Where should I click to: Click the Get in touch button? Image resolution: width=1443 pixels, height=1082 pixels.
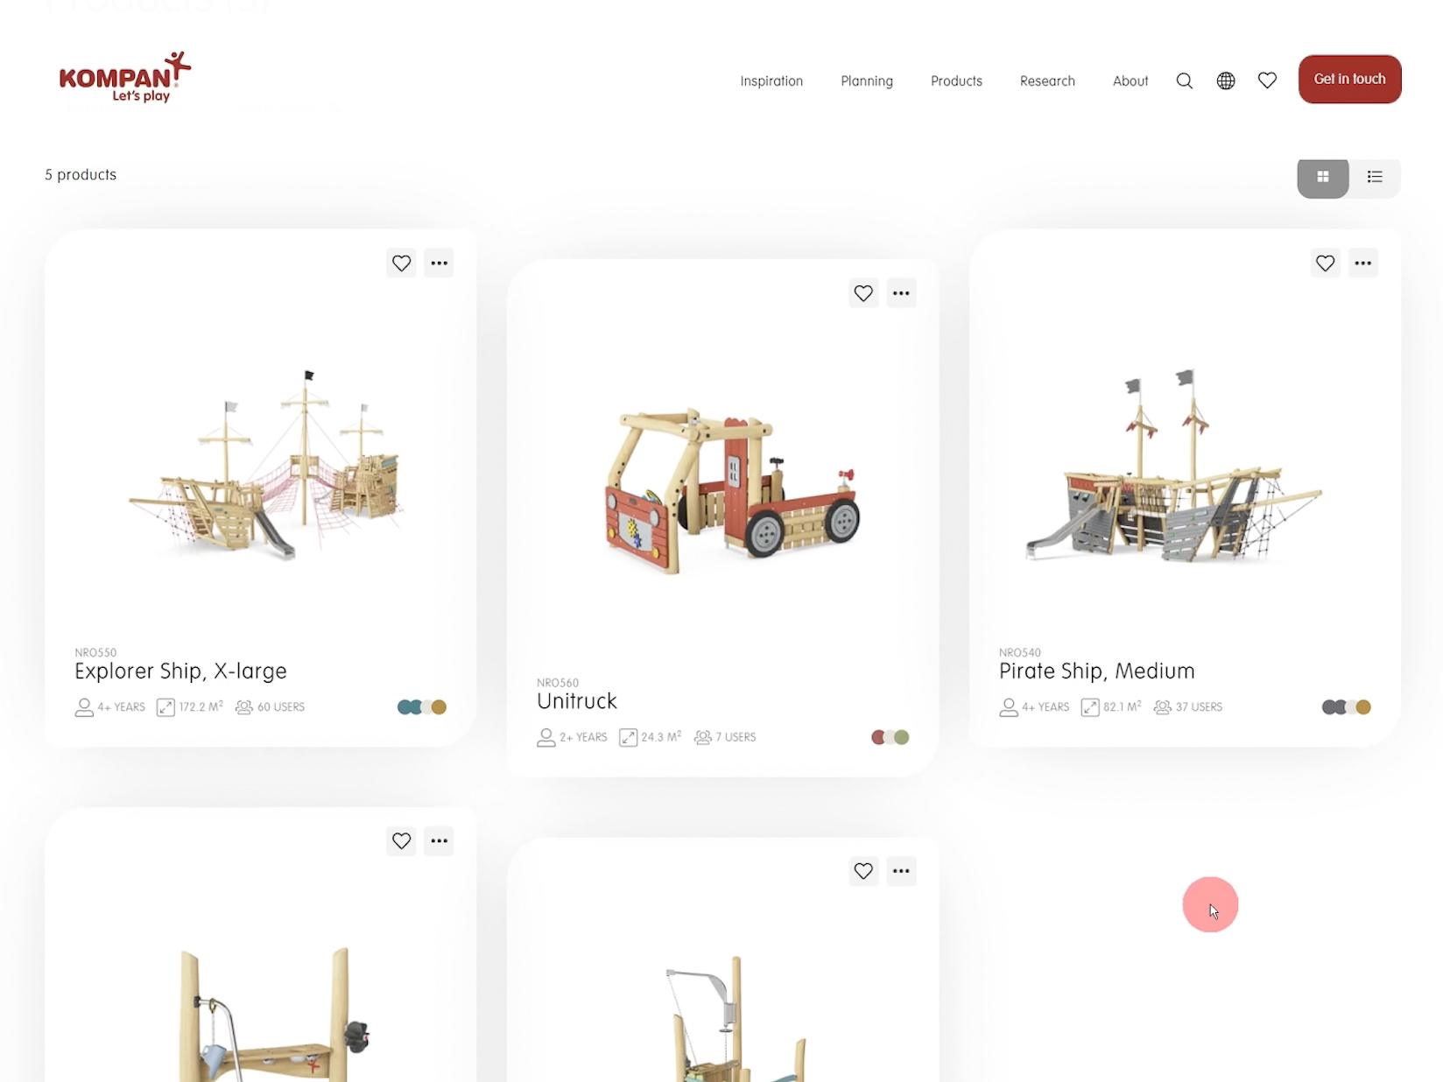click(x=1349, y=79)
